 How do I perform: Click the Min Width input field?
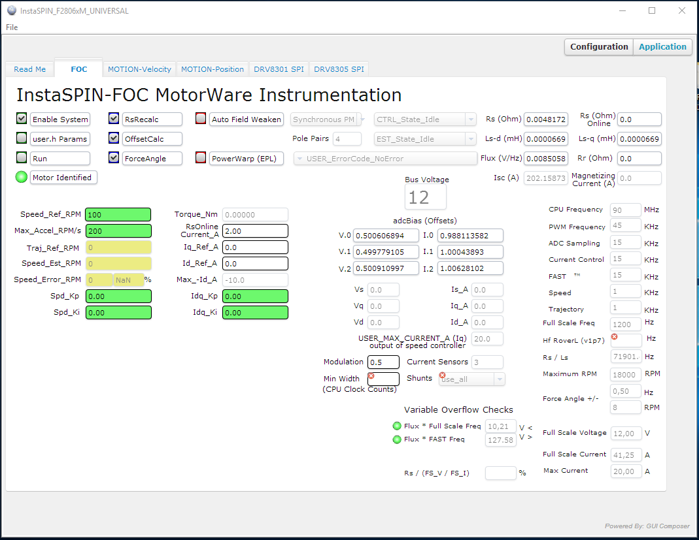point(383,379)
